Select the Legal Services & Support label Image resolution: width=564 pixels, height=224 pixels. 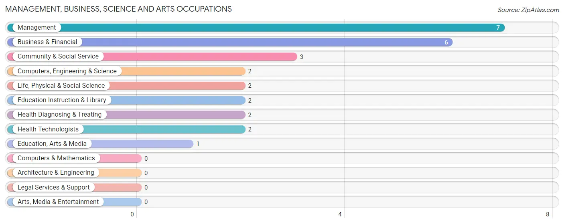[x=54, y=188]
